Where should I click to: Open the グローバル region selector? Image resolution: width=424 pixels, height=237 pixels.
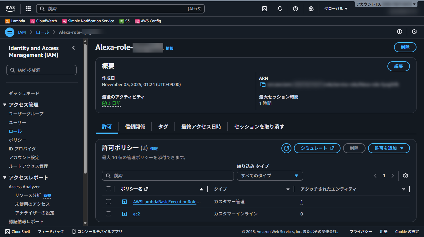pyautogui.click(x=335, y=9)
